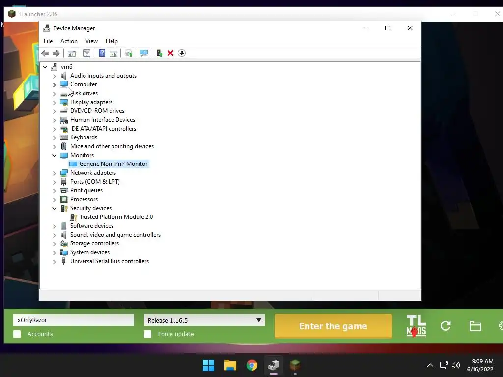This screenshot has height=377, width=503.
Task: Show hidden icons in system tray
Action: [430, 365]
